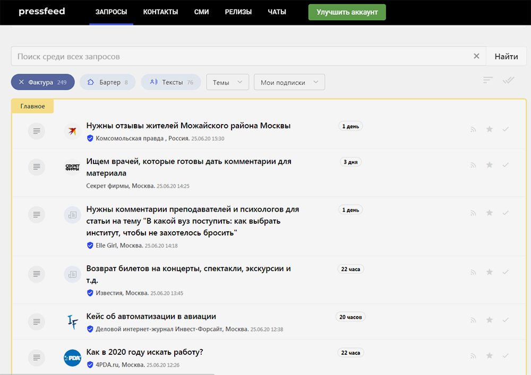The image size is (531, 375).
Task: Click the Секрет фирмы logo icon
Action: pyautogui.click(x=72, y=167)
